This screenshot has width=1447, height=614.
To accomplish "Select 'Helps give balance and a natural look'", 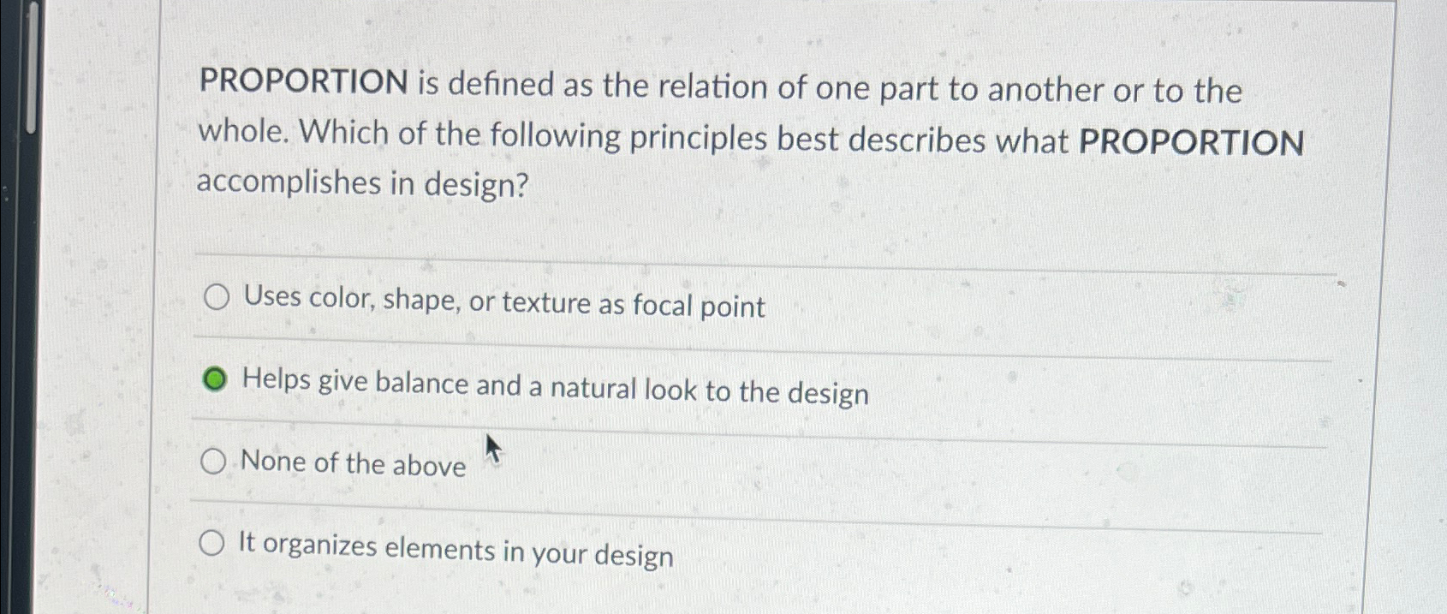I will pyautogui.click(x=216, y=378).
